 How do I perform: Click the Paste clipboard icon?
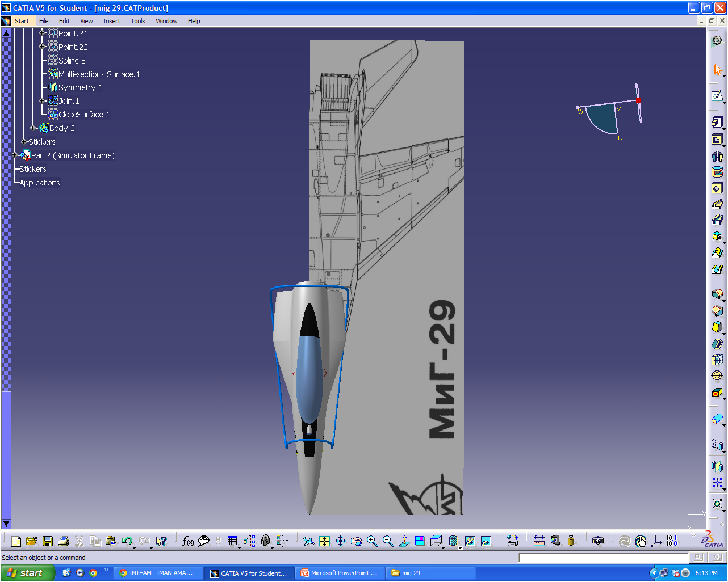click(111, 541)
